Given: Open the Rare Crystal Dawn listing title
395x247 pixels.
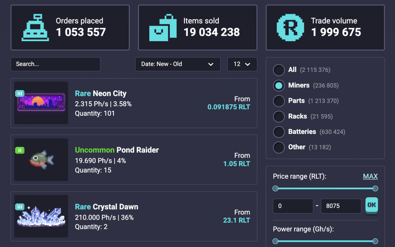Looking at the screenshot, I should (106, 207).
